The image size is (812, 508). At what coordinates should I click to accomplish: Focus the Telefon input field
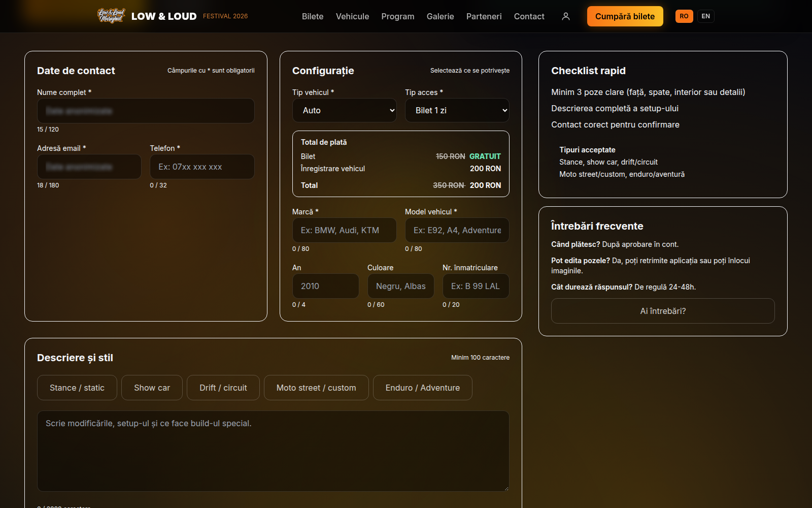(202, 167)
